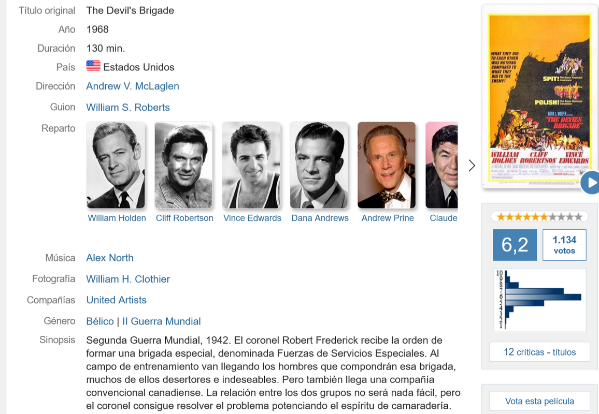Open United Artists company link
The height and width of the screenshot is (414, 599).
click(117, 300)
